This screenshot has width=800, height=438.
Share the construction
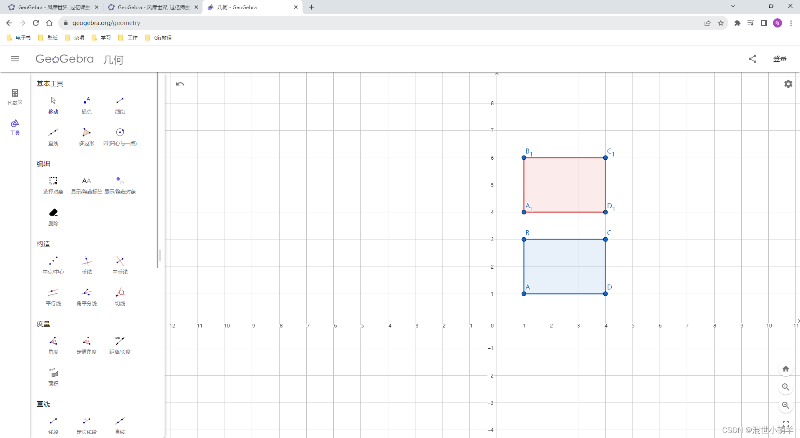pyautogui.click(x=752, y=59)
